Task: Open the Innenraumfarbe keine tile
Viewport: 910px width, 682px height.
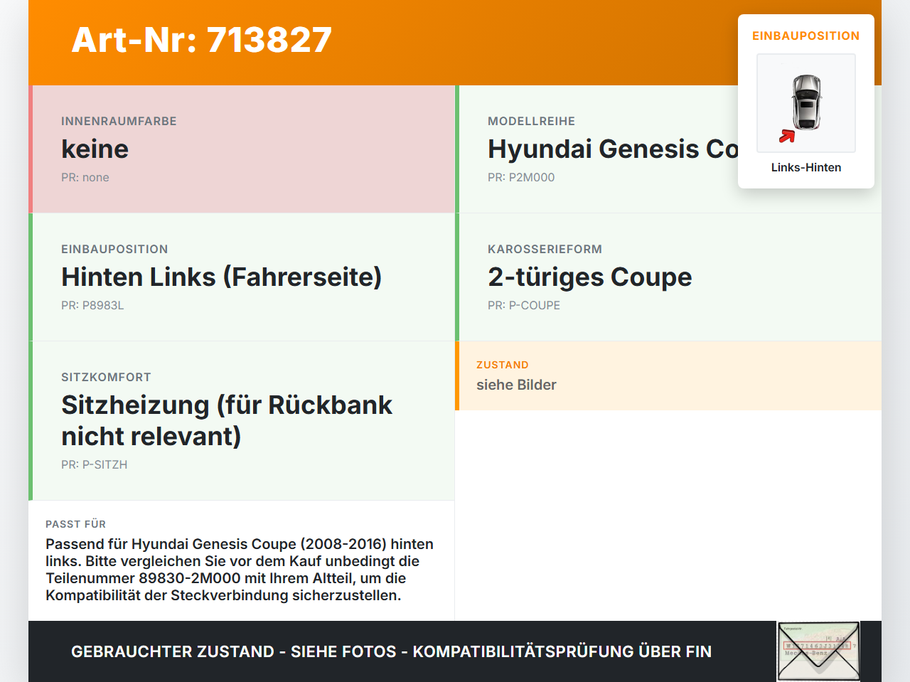Action: pos(242,149)
